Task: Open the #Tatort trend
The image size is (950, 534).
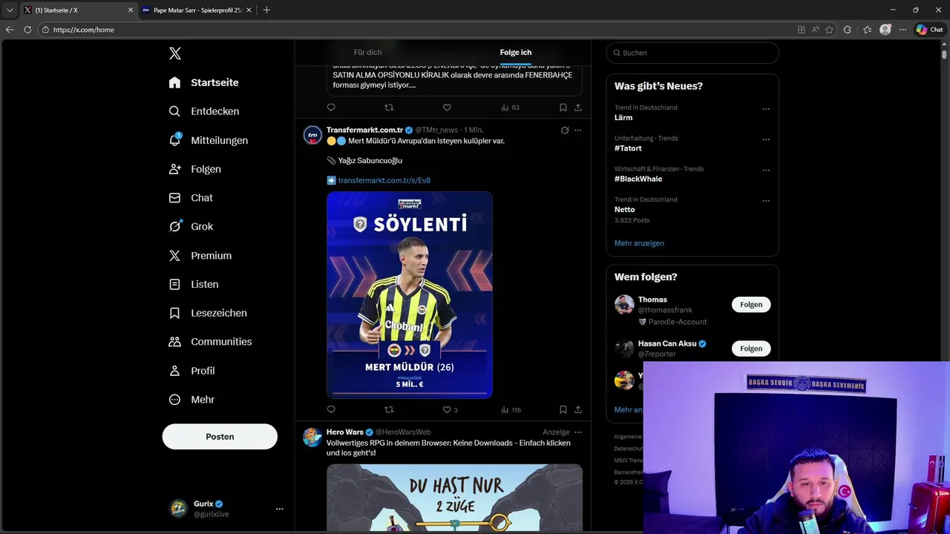Action: coord(628,148)
